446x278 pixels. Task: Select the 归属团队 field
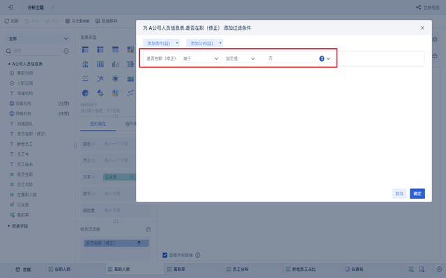click(x=25, y=124)
